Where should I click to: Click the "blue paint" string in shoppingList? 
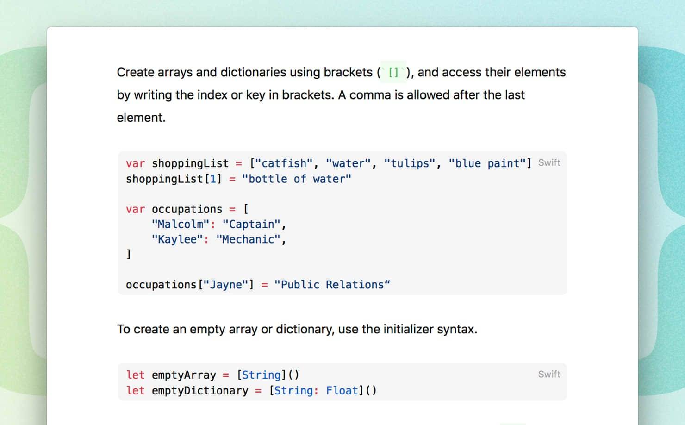click(x=487, y=163)
